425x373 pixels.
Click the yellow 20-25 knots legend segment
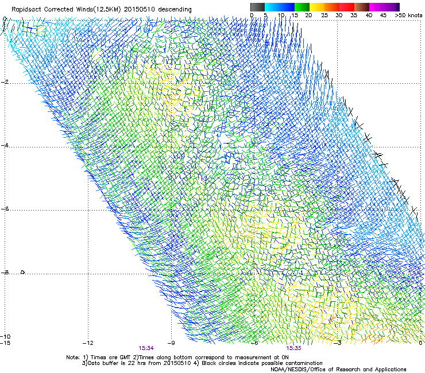coord(317,7)
